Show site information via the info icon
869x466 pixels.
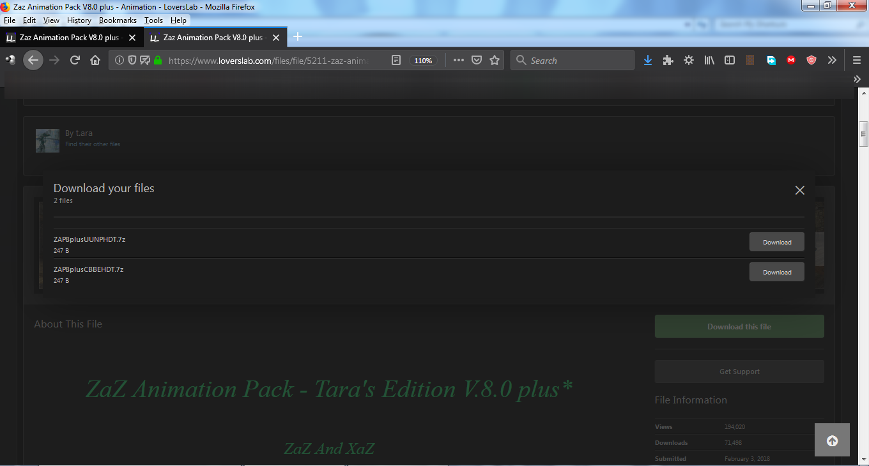point(119,61)
